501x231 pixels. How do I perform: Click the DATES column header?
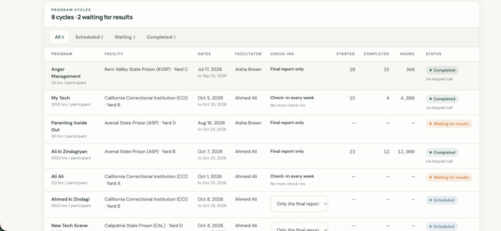(x=204, y=54)
